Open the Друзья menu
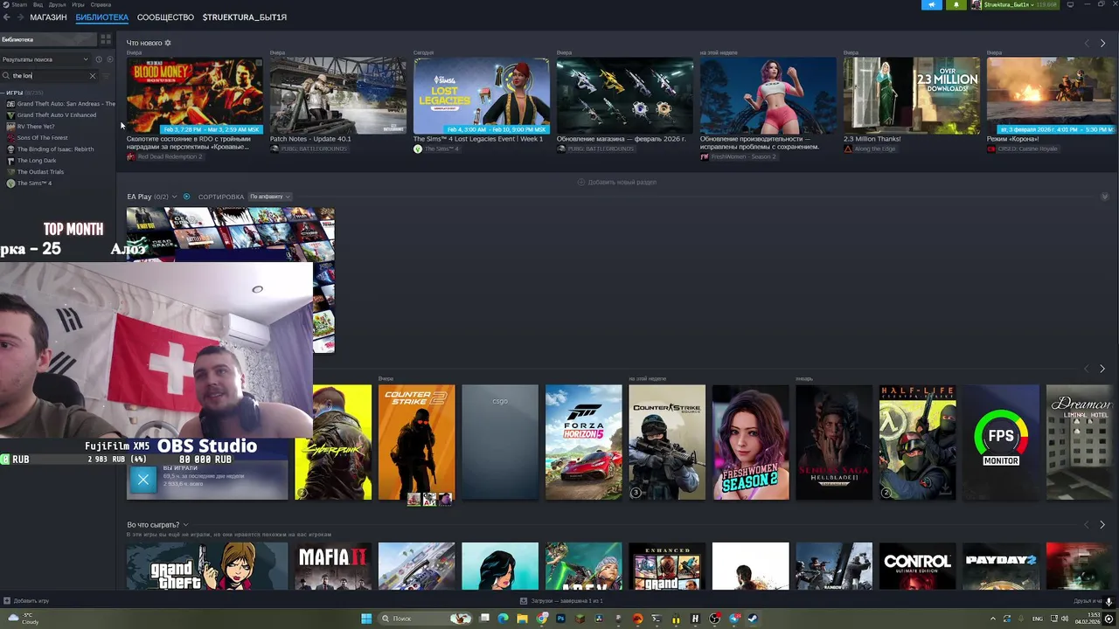 (57, 4)
